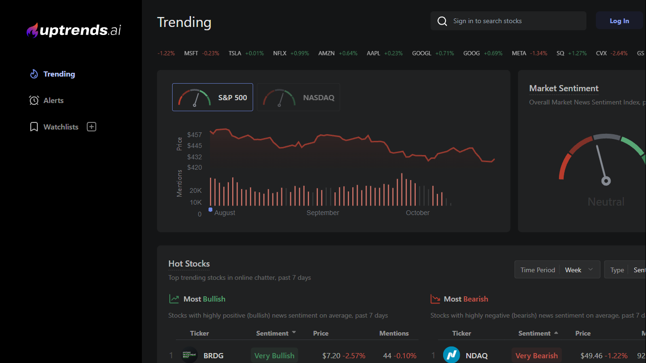The width and height of the screenshot is (646, 363).
Task: Sort bullish table by Sentiment arrow
Action: (294, 332)
